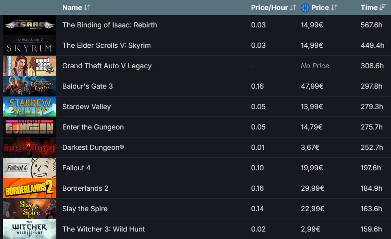Click the 22,99€ price cell
Screen dimensions: 391x239
click(x=312, y=209)
